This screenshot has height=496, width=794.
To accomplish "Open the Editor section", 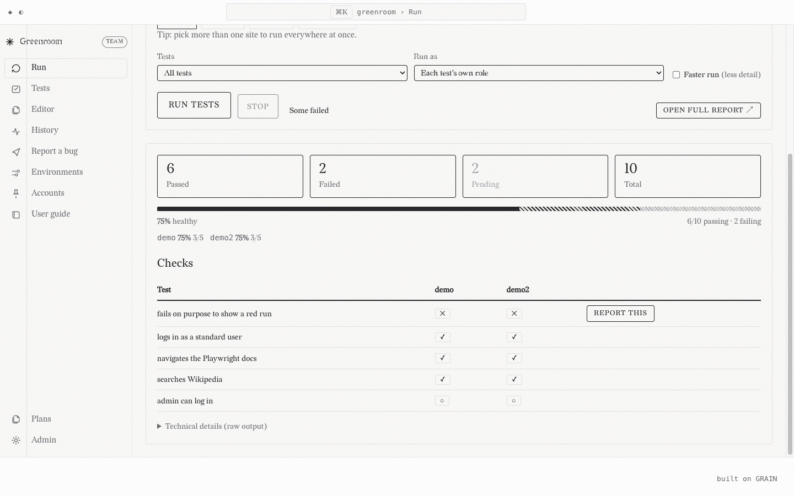I will [x=66, y=110].
